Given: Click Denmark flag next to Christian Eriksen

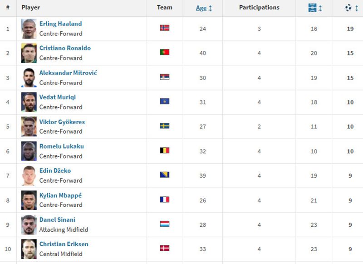Looking at the screenshot, I should click(x=165, y=248).
